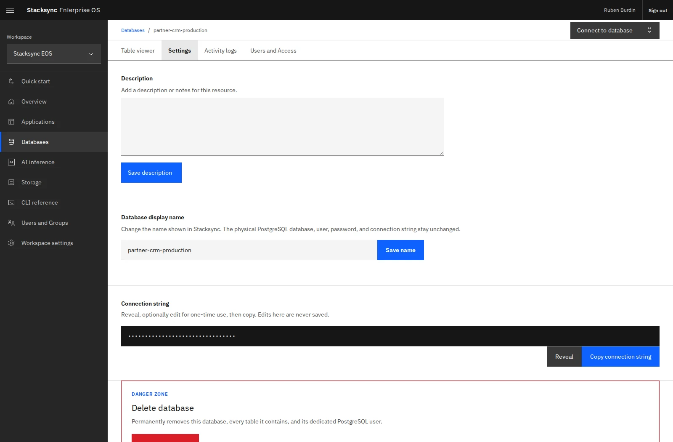
Task: Click the Quick start sidebar icon
Action: (x=11, y=81)
